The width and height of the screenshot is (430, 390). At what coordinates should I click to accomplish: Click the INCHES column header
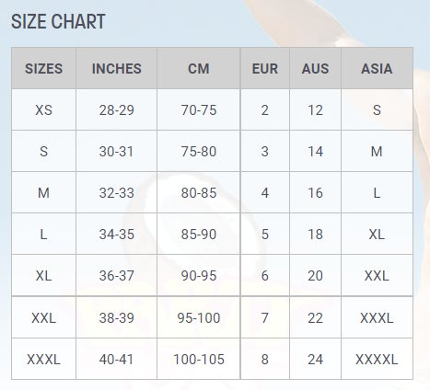(117, 68)
